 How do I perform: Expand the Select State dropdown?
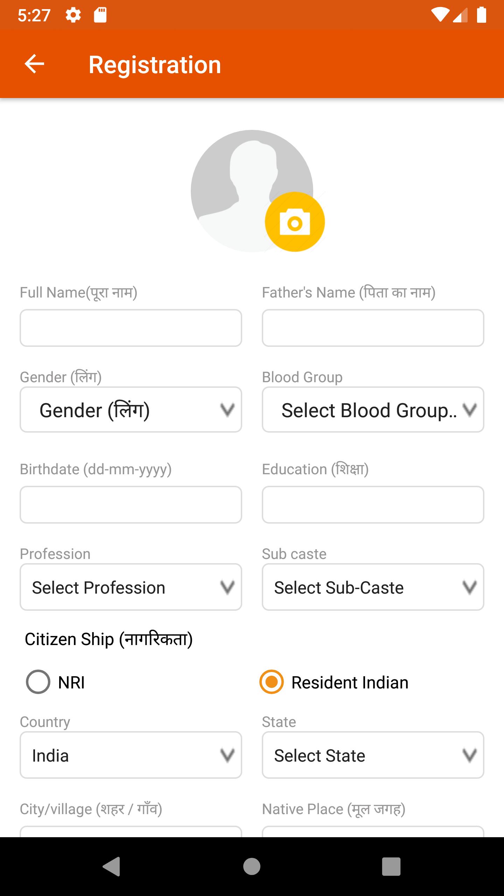[x=373, y=755]
